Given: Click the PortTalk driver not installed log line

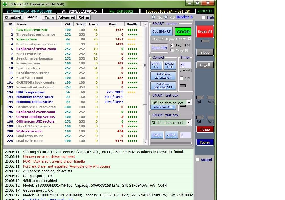Looking at the screenshot, I should point(67,166).
